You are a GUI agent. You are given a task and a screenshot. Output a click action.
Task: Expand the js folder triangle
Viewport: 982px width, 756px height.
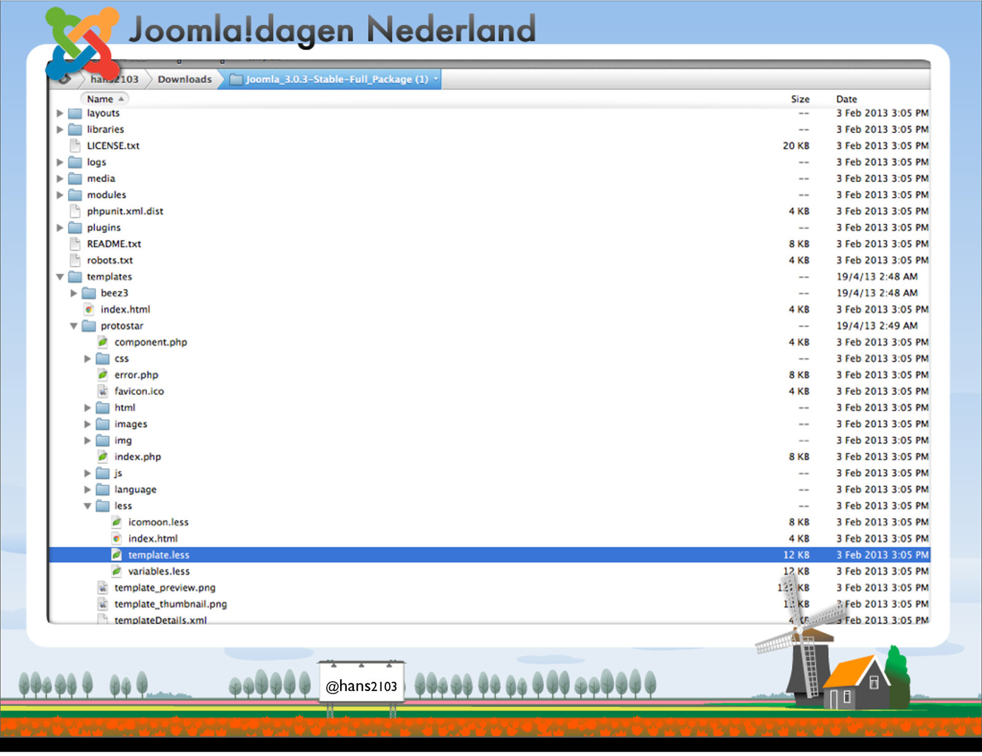pos(87,473)
